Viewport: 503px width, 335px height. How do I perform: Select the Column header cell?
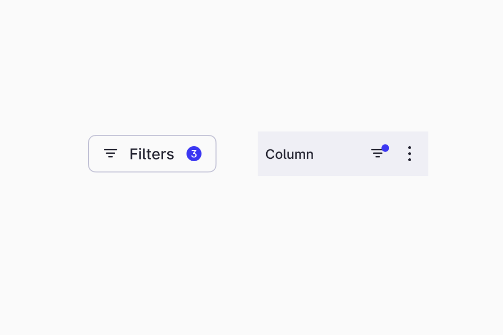tap(289, 154)
